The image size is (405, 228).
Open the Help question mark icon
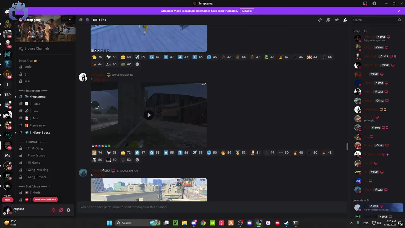pyautogui.click(x=374, y=3)
